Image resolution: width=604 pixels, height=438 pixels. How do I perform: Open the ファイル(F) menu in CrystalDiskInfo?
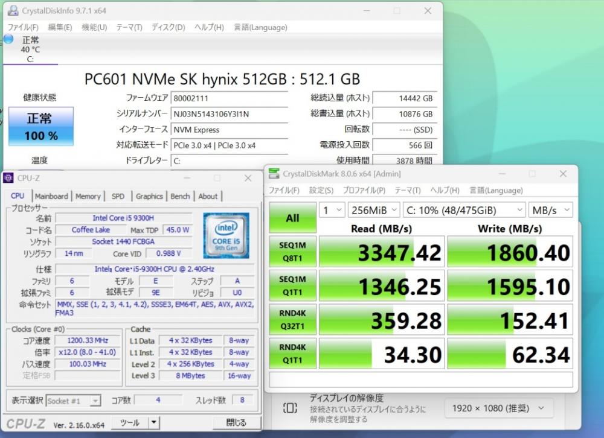coord(23,27)
